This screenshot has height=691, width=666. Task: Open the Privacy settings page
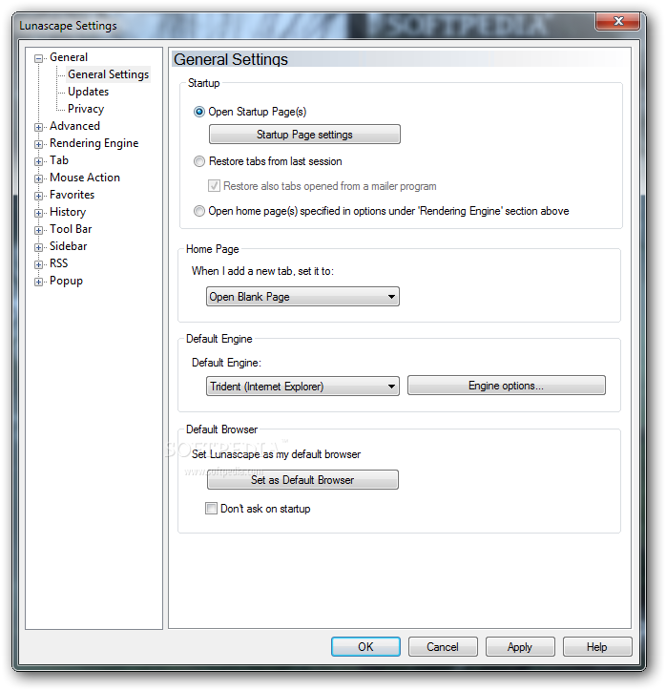[x=86, y=109]
